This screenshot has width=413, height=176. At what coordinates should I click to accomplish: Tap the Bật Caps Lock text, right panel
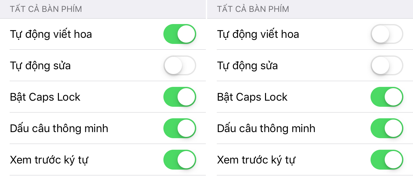coord(252,97)
